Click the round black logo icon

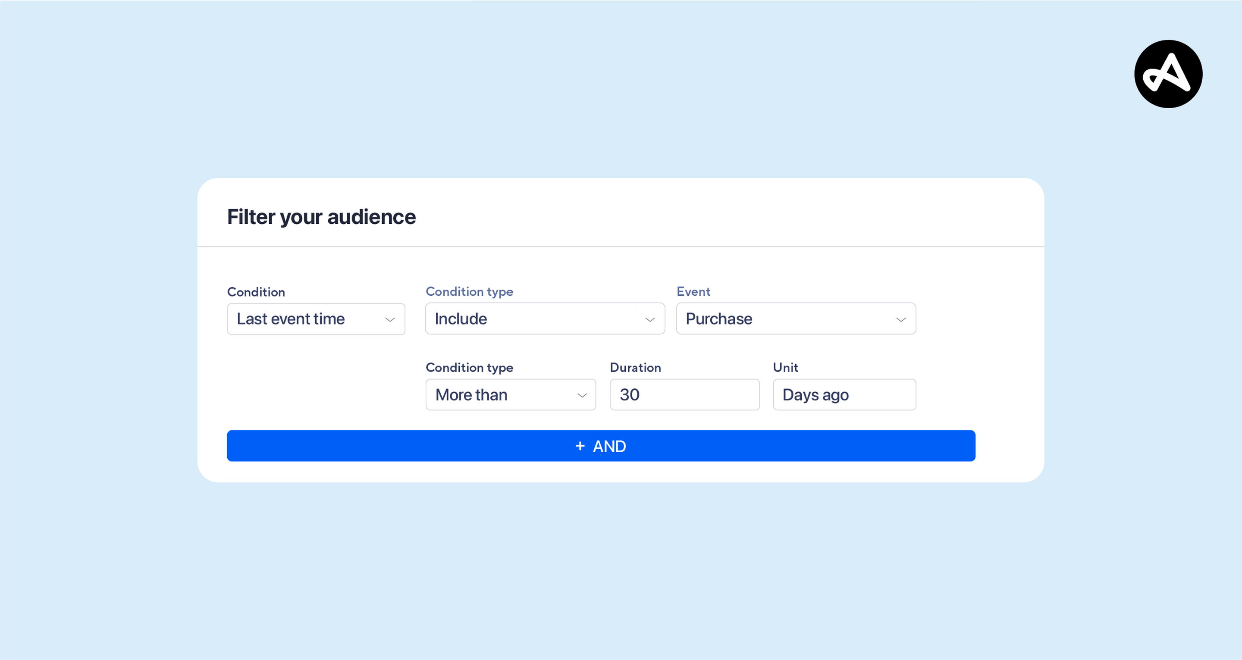pos(1168,74)
